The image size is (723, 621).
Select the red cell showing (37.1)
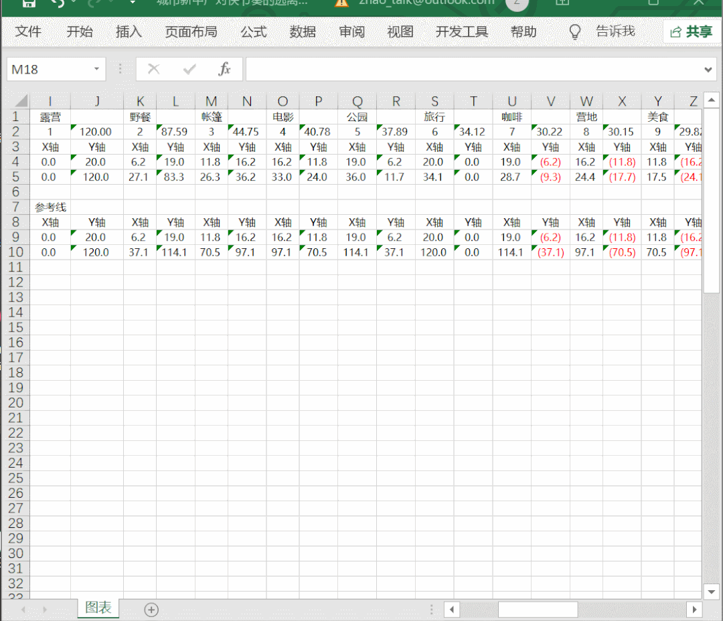click(550, 253)
